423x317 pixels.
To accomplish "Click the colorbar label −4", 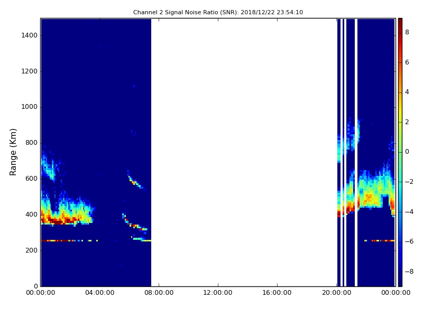I will [x=409, y=212].
